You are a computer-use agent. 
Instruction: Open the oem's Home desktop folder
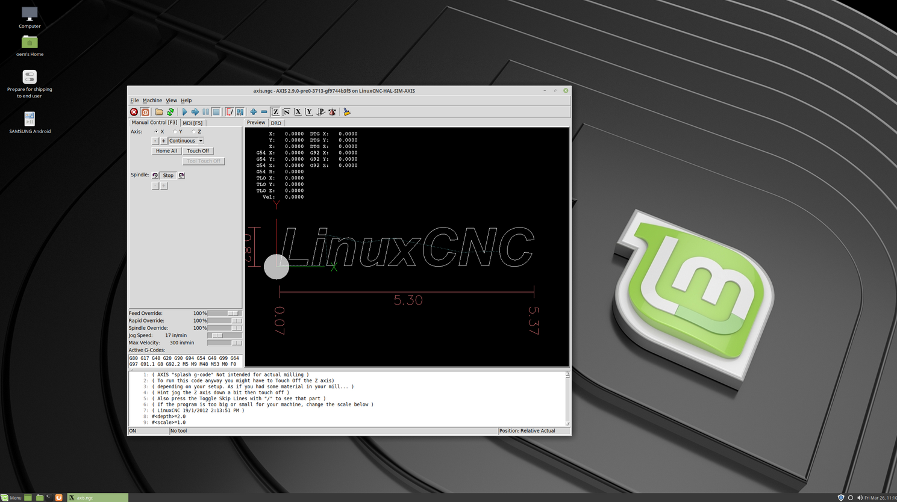(x=30, y=46)
